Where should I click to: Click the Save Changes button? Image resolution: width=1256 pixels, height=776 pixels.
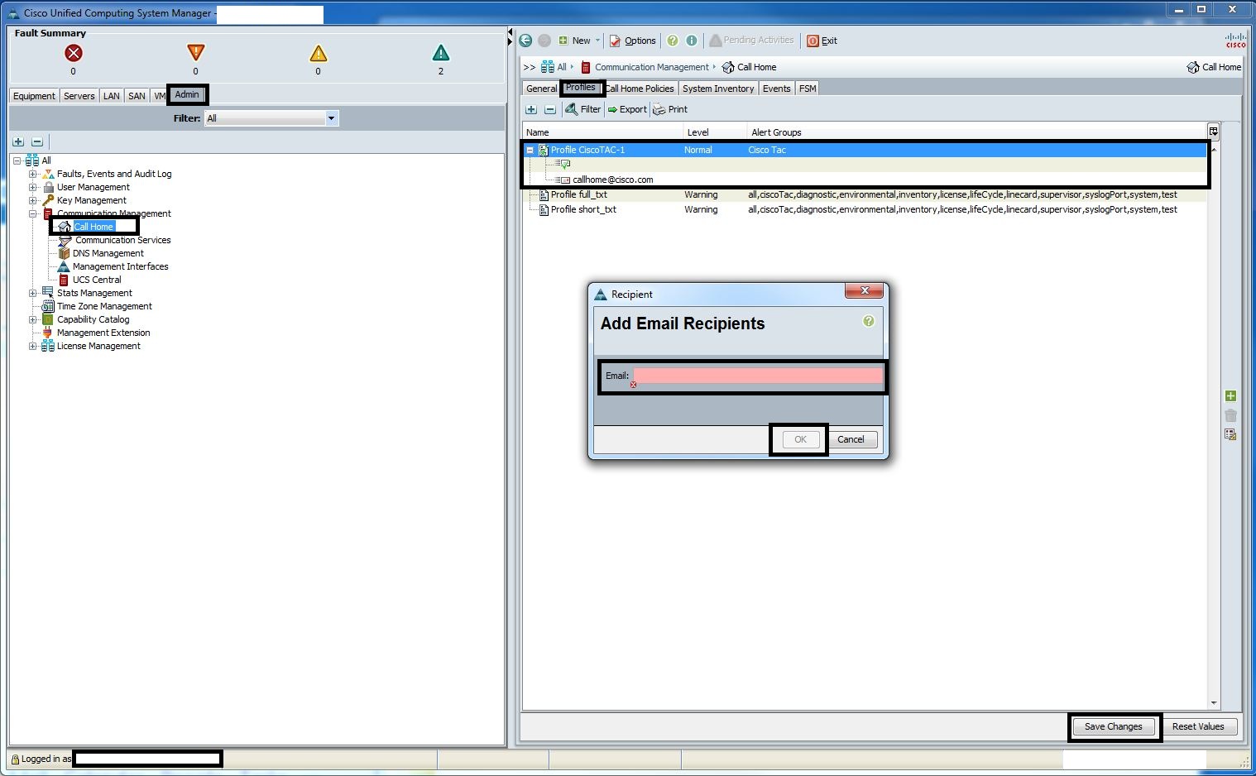(1113, 726)
